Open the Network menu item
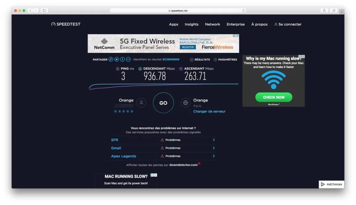This screenshot has width=356, height=205. (x=212, y=24)
